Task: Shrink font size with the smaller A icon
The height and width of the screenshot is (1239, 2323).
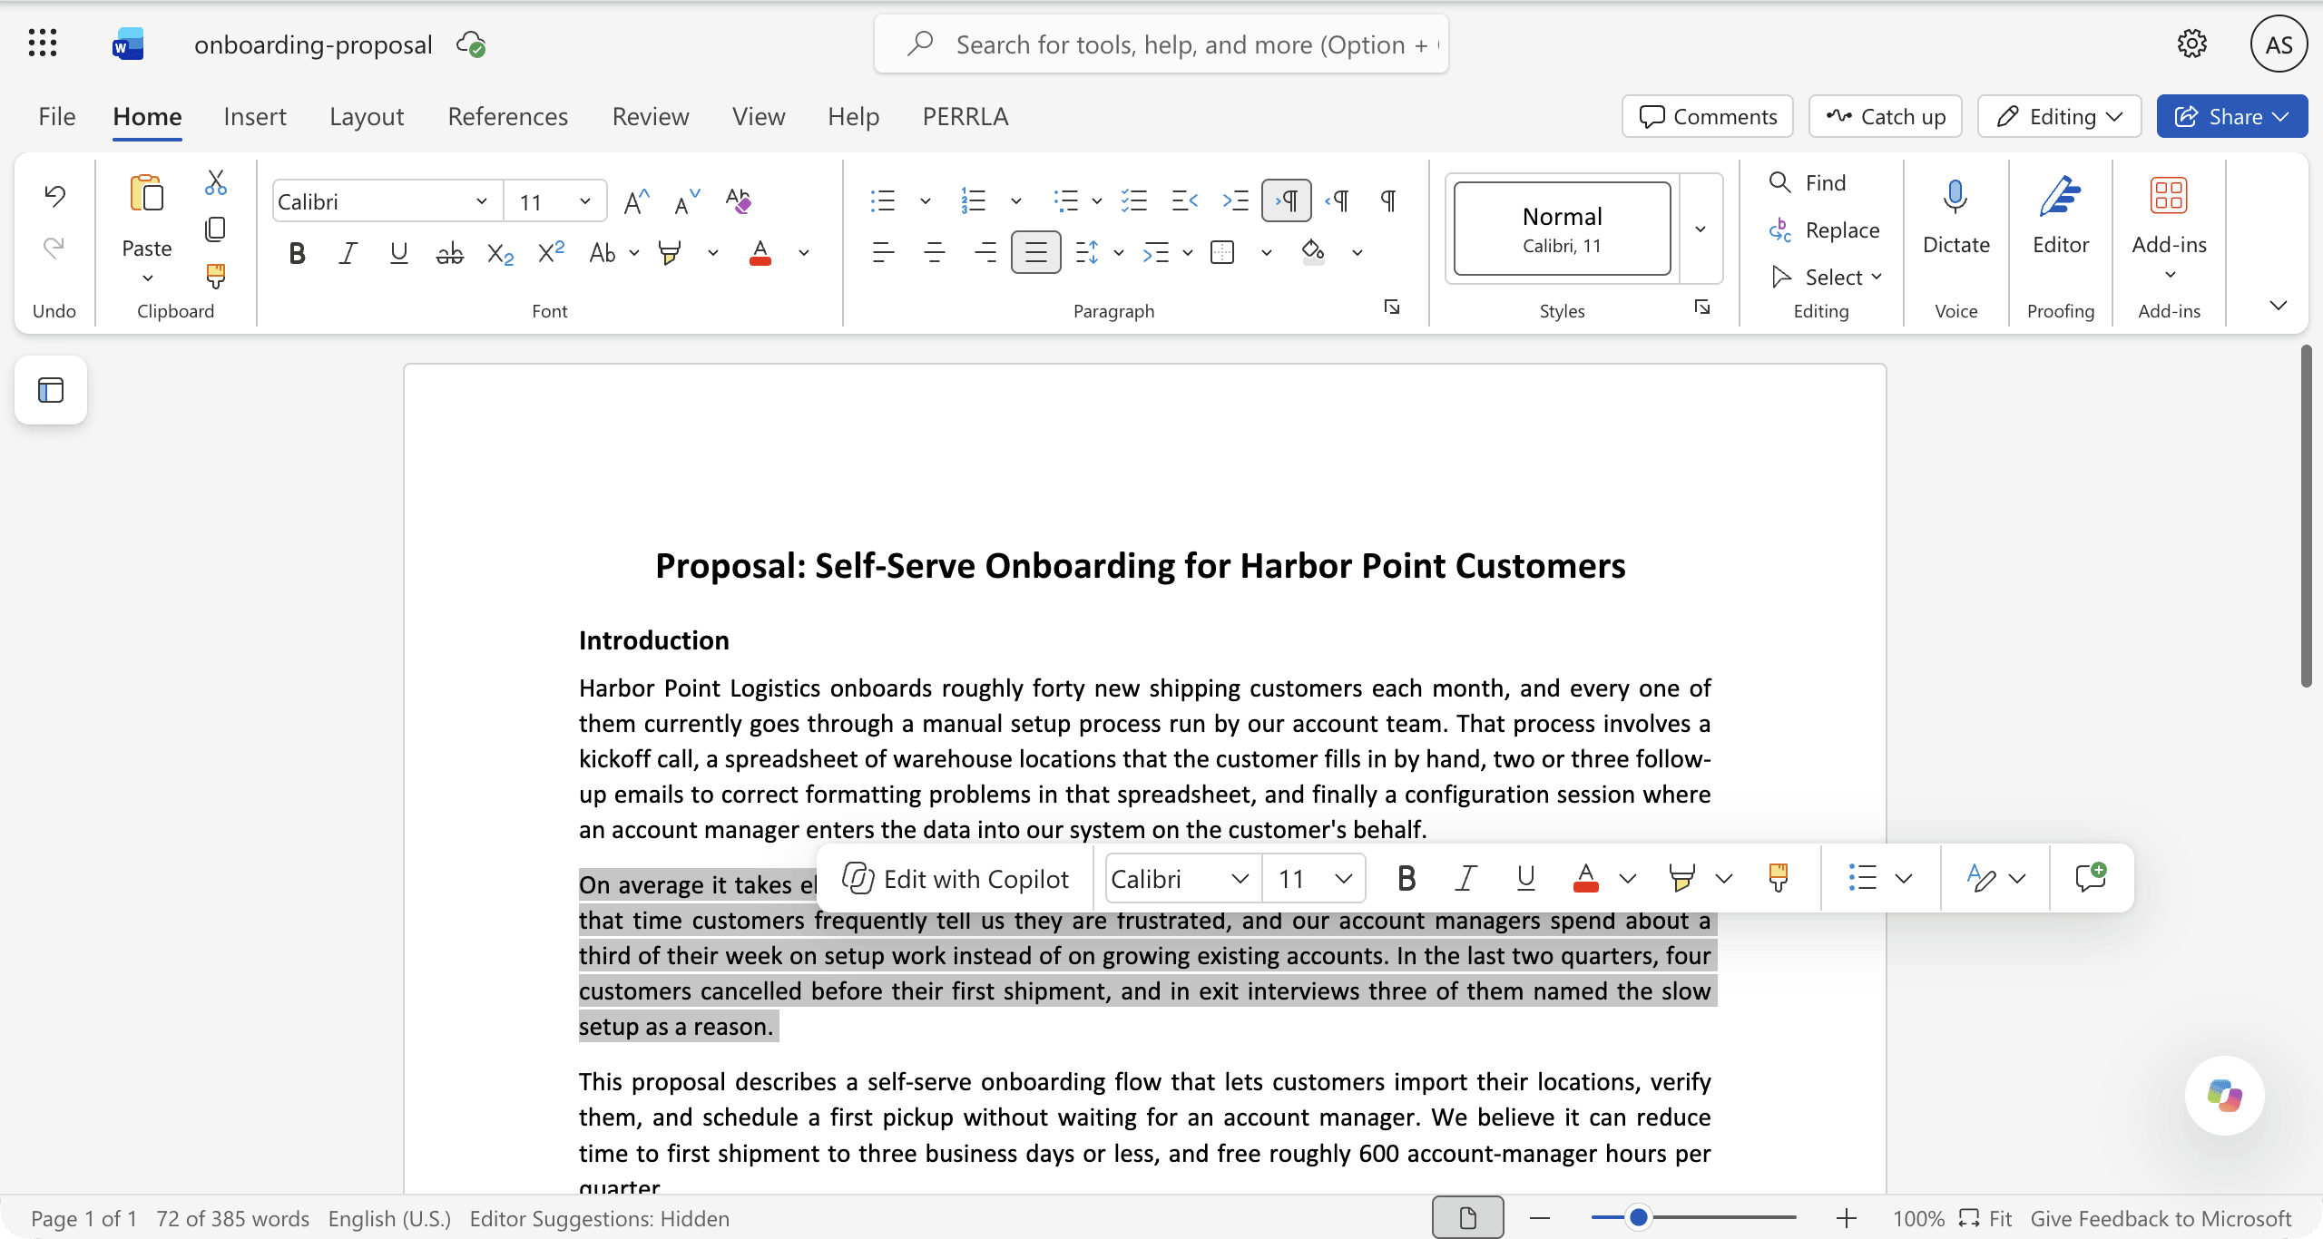Action: pos(687,200)
